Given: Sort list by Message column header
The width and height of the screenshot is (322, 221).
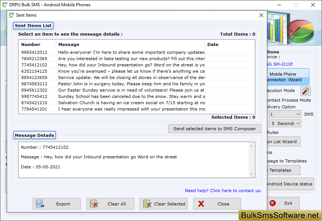Looking at the screenshot, I should pyautogui.click(x=130, y=44).
